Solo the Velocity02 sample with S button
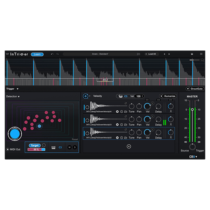Viewport: 210px width, 210px height. (152, 129)
